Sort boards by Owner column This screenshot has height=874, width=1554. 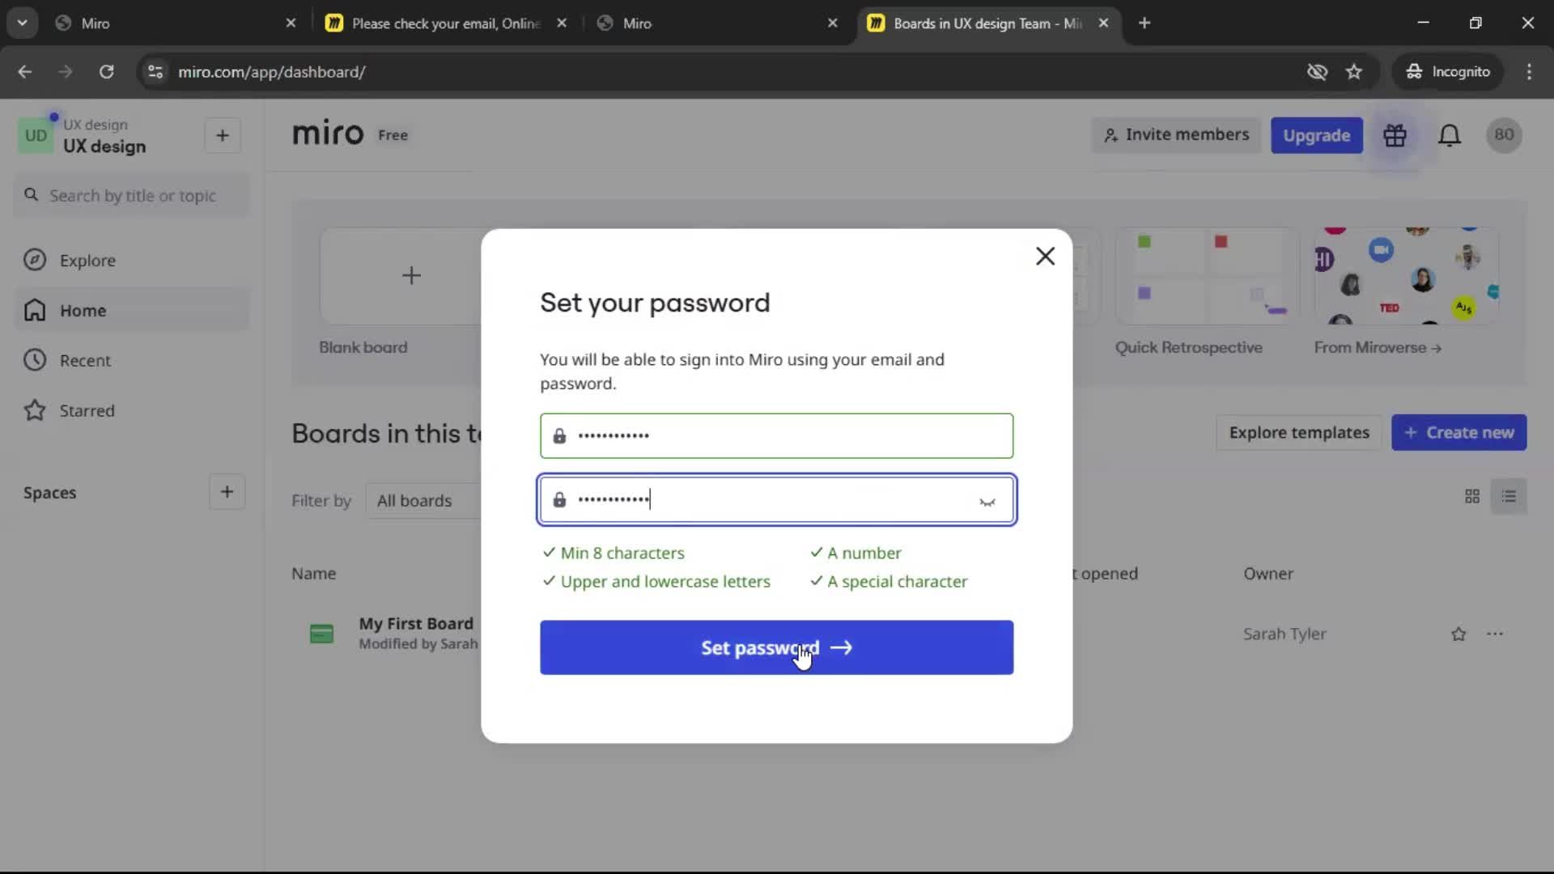click(1267, 574)
